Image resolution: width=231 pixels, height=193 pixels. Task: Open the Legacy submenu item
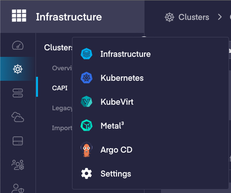62,108
